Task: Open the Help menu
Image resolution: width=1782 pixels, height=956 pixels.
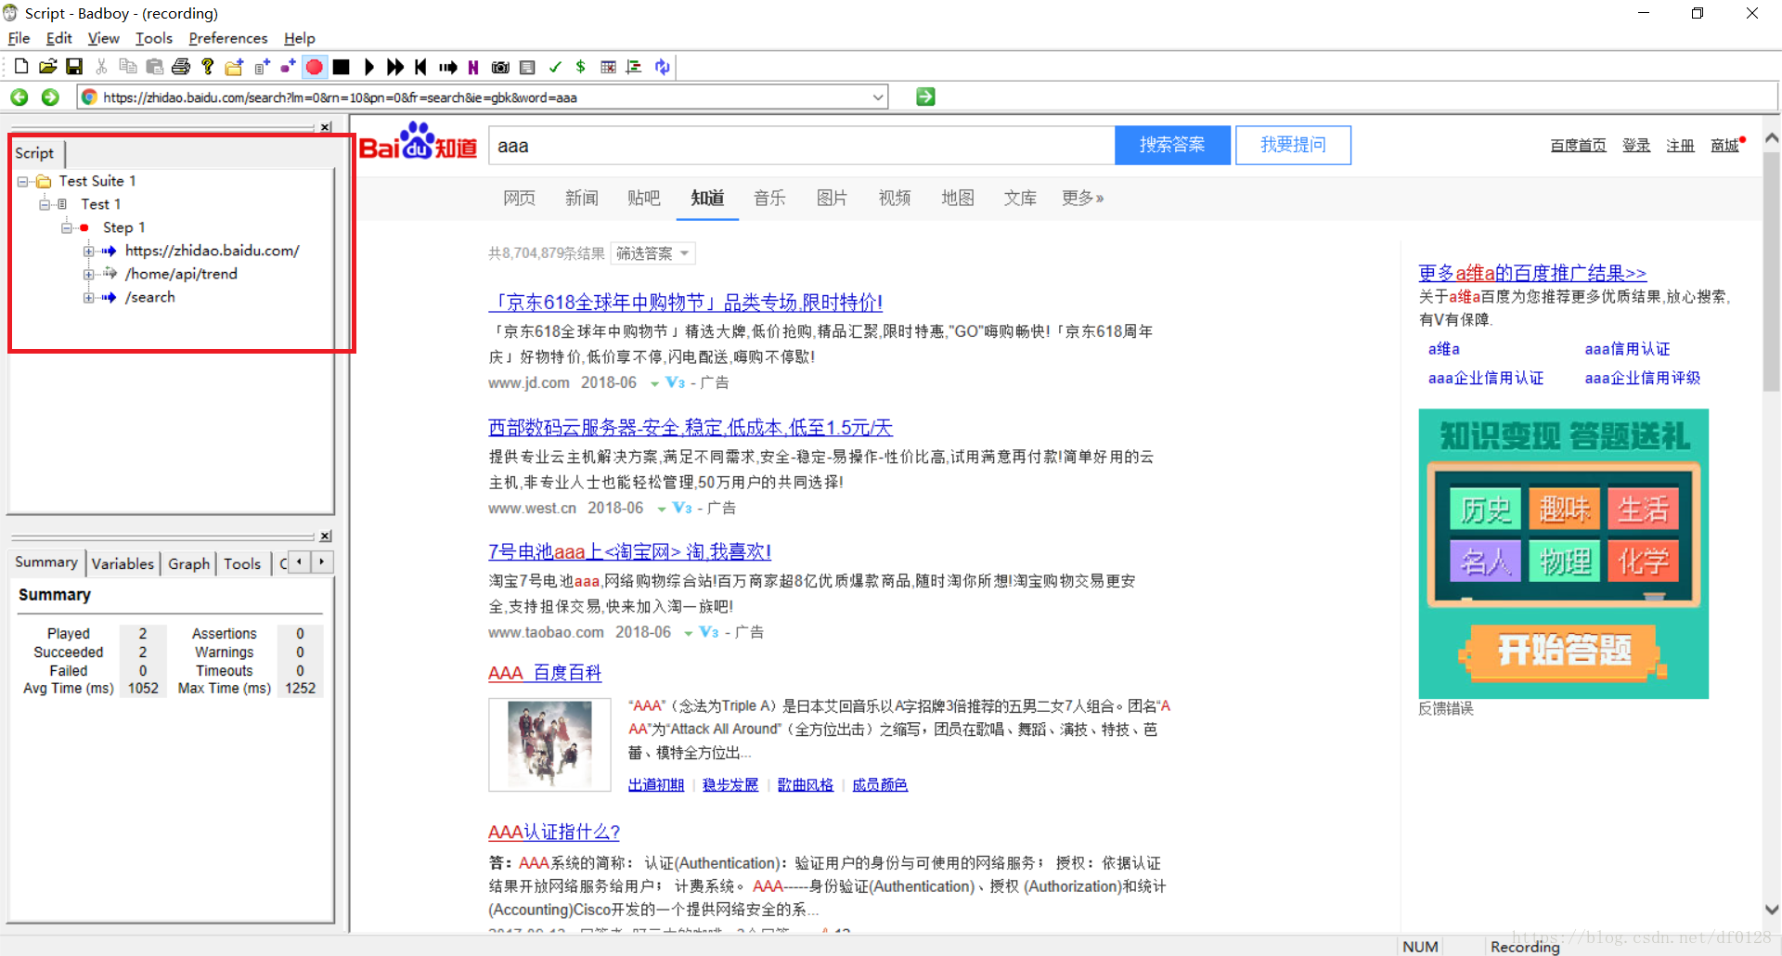Action: [x=299, y=38]
